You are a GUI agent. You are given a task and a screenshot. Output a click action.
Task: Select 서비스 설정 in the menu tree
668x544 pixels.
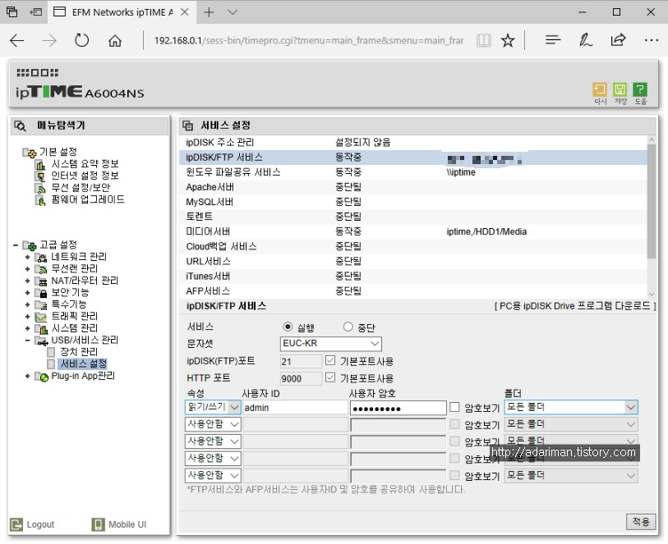(x=83, y=363)
